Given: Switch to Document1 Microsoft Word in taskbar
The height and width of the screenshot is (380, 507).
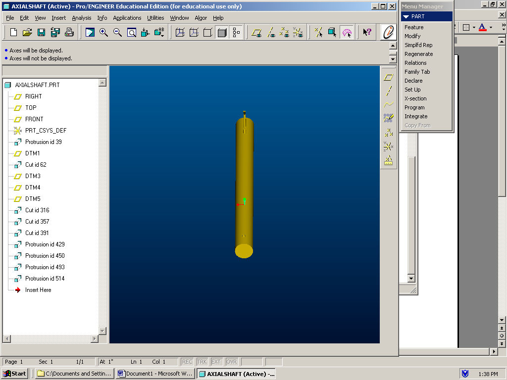Looking at the screenshot, I should pos(155,374).
